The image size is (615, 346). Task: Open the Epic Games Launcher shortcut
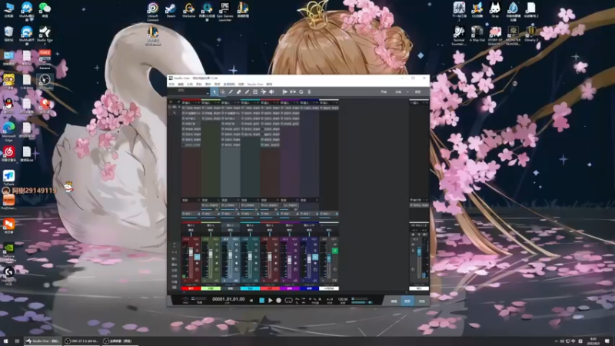pos(224,12)
